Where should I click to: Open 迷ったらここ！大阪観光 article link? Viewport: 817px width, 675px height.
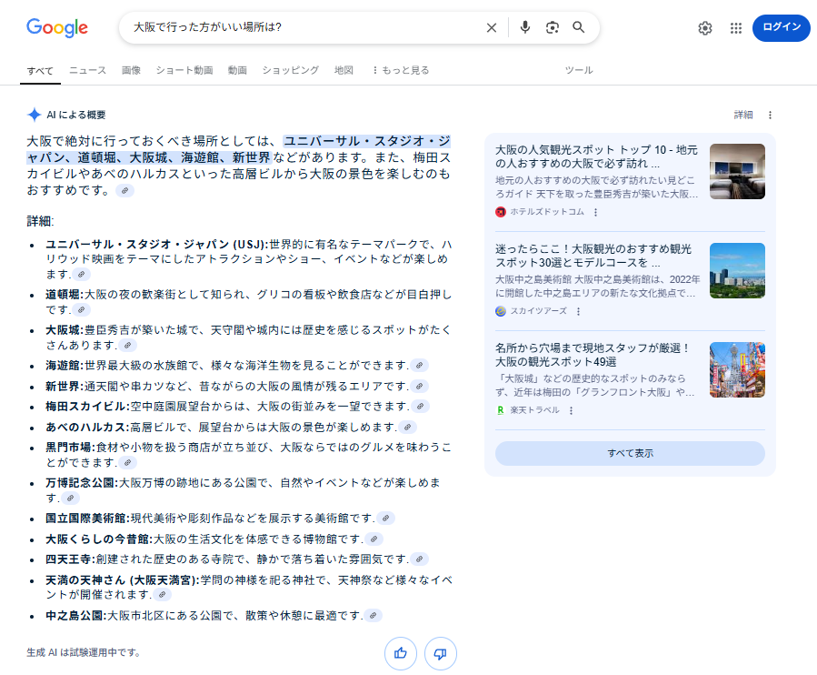[x=593, y=256]
